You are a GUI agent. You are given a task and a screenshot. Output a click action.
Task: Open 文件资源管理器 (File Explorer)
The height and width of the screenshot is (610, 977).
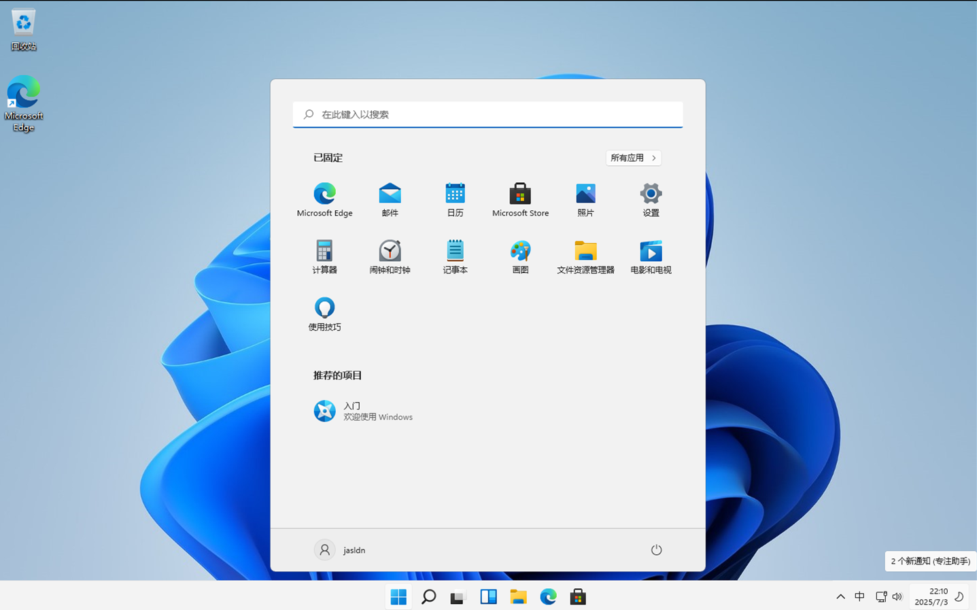(585, 256)
